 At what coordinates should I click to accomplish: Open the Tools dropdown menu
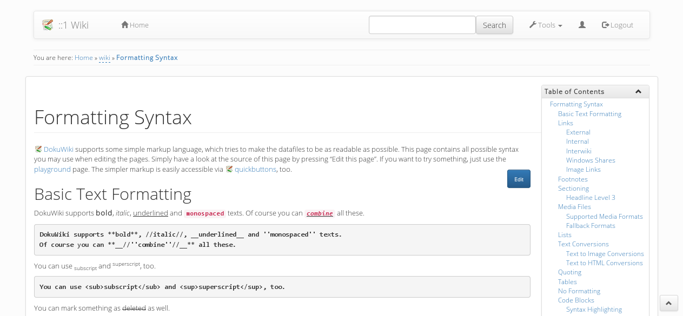coord(546,25)
